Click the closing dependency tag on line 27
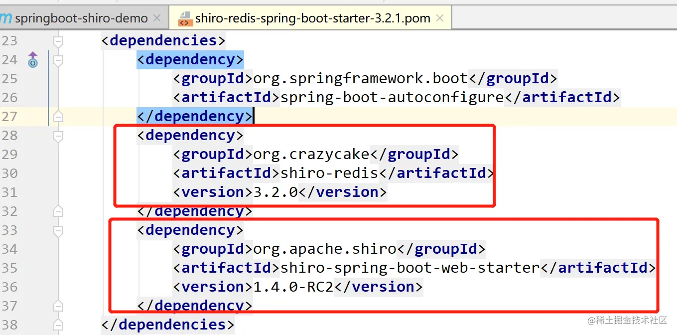 point(195,117)
